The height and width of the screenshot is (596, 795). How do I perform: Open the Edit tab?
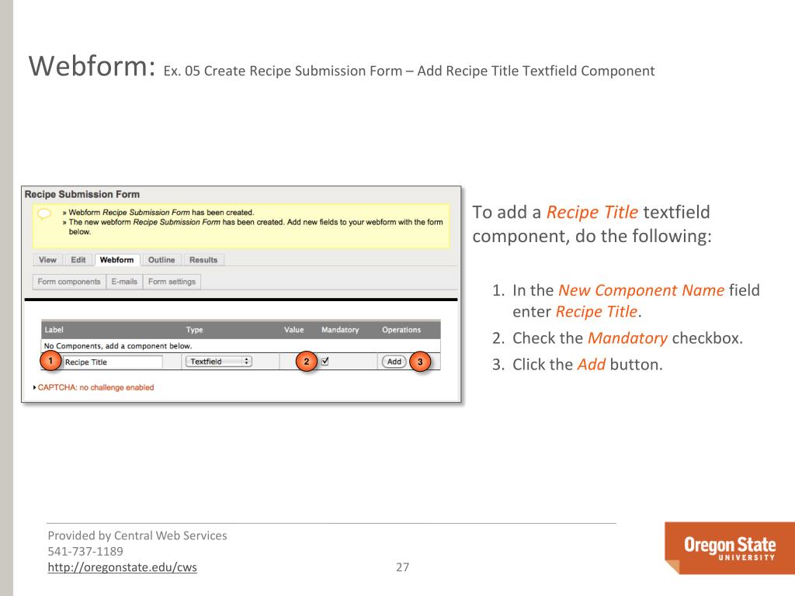[78, 260]
